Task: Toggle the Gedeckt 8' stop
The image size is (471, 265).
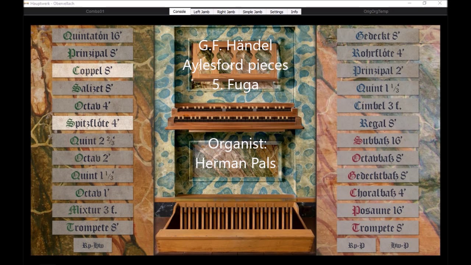Action: coord(378,36)
